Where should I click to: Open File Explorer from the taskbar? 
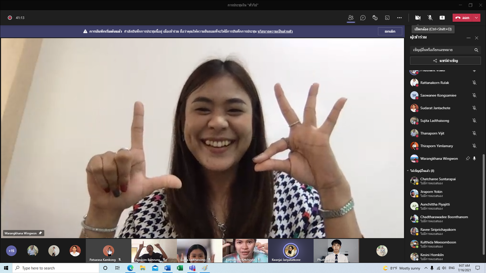point(143,268)
